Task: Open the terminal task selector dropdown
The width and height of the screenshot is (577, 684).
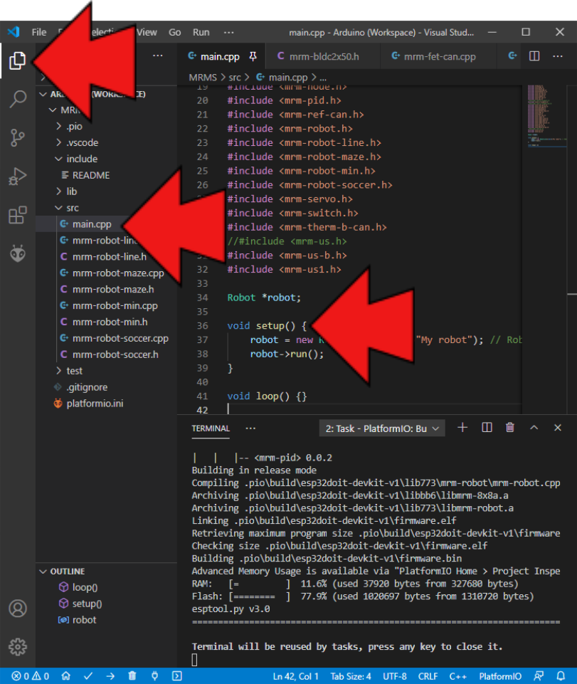Action: 383,428
